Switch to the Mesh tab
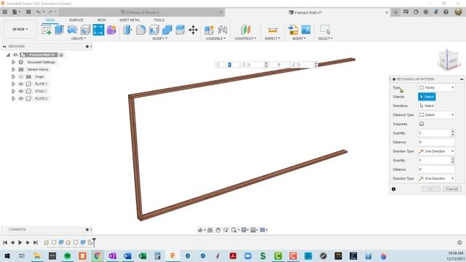Image resolution: width=466 pixels, height=262 pixels. [x=101, y=20]
